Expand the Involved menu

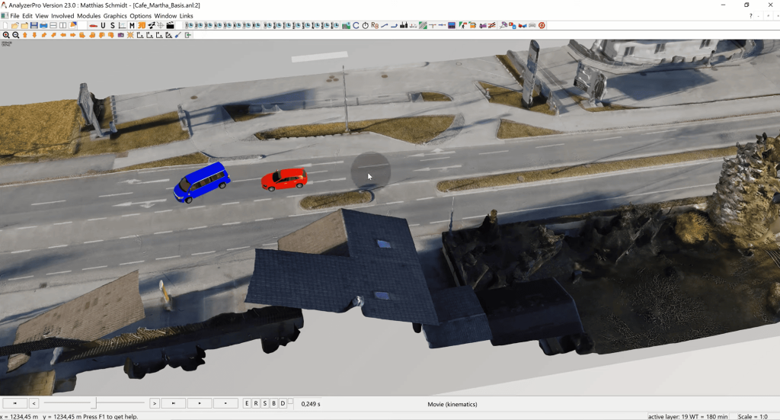62,16
